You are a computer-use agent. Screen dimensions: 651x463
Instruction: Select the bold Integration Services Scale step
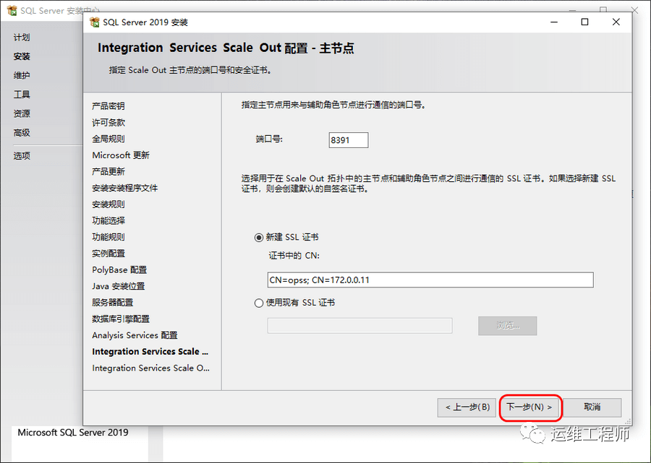150,352
